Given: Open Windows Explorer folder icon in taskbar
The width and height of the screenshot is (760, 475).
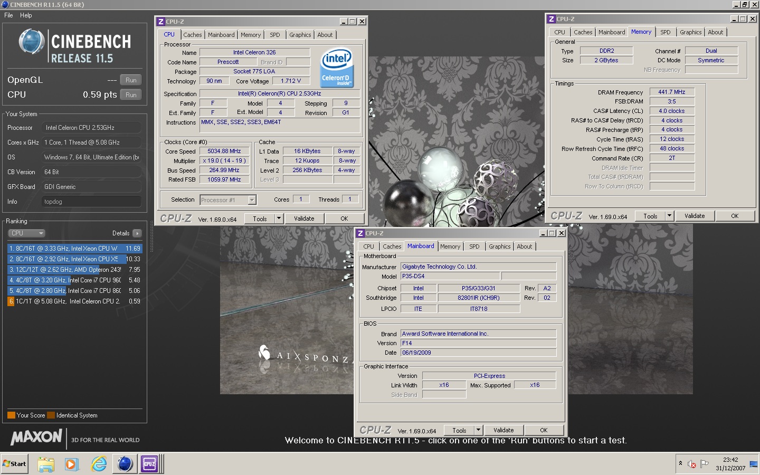Looking at the screenshot, I should click(x=46, y=464).
